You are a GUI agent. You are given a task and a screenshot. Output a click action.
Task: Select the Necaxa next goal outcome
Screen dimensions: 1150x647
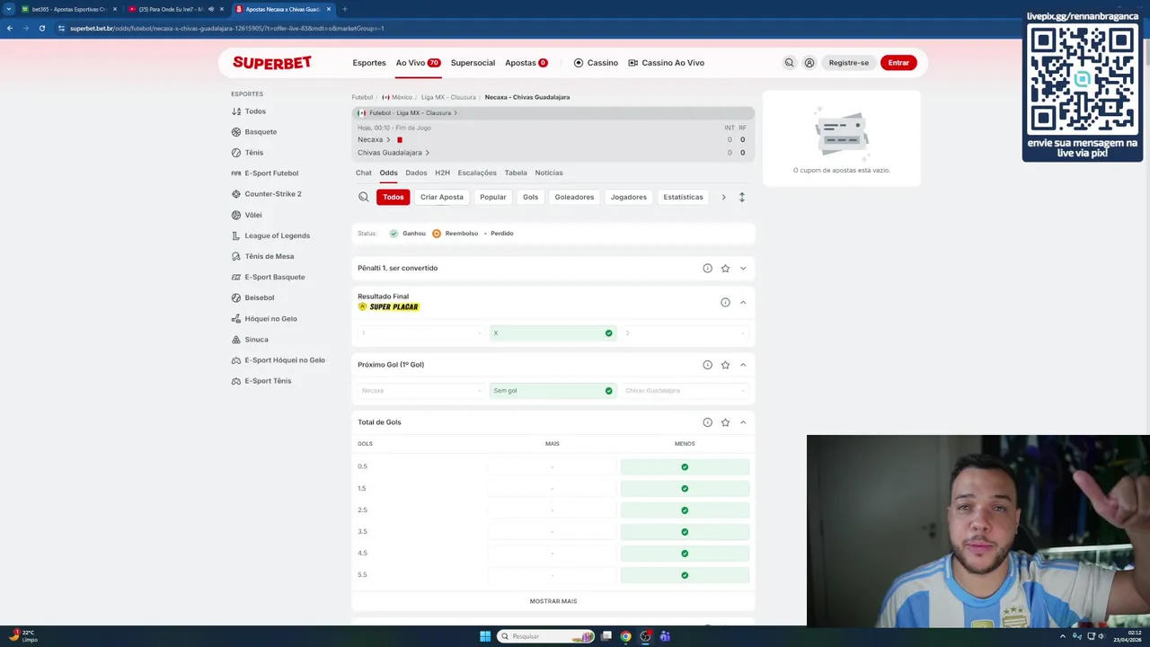point(420,390)
